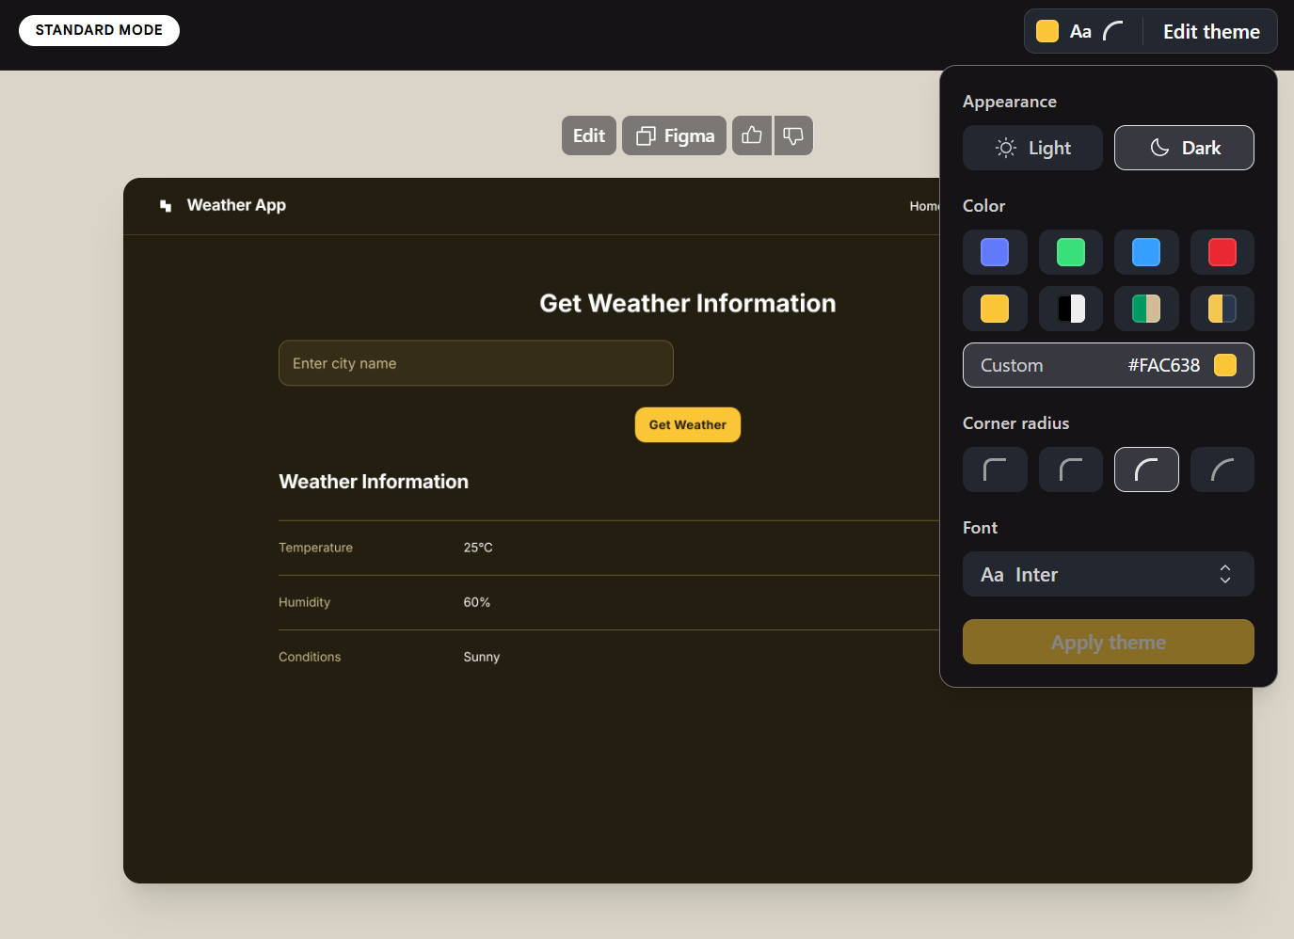Click the Humidity row label
The width and height of the screenshot is (1294, 939).
click(304, 602)
